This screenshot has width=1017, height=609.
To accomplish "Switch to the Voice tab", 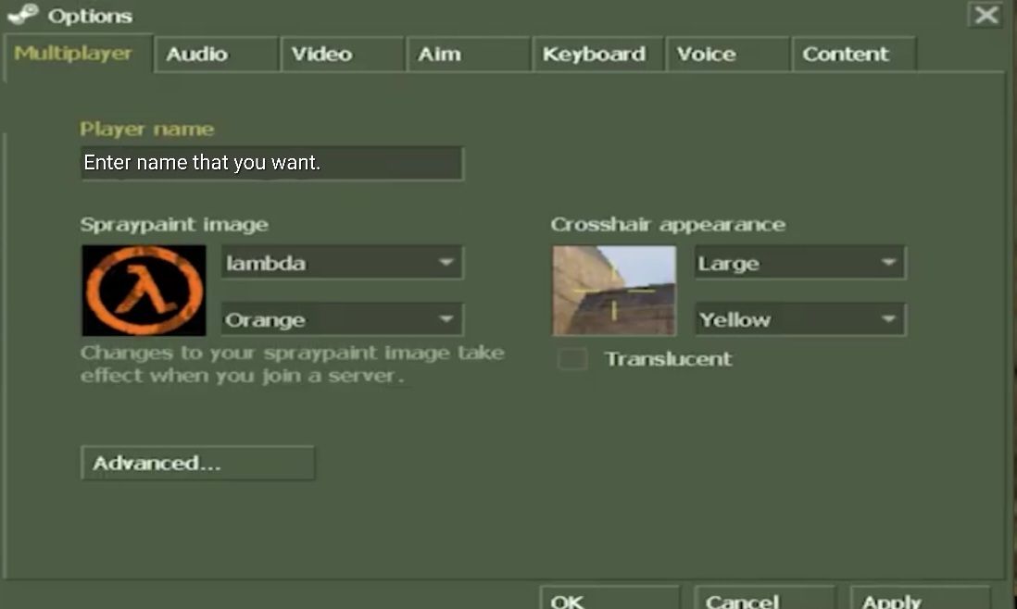I will tap(726, 55).
